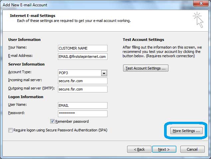Click the Internet E-mail Settings heading

click(x=33, y=16)
